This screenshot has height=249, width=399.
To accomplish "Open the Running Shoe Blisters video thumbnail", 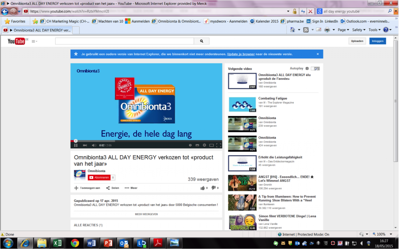I will [x=242, y=202].
